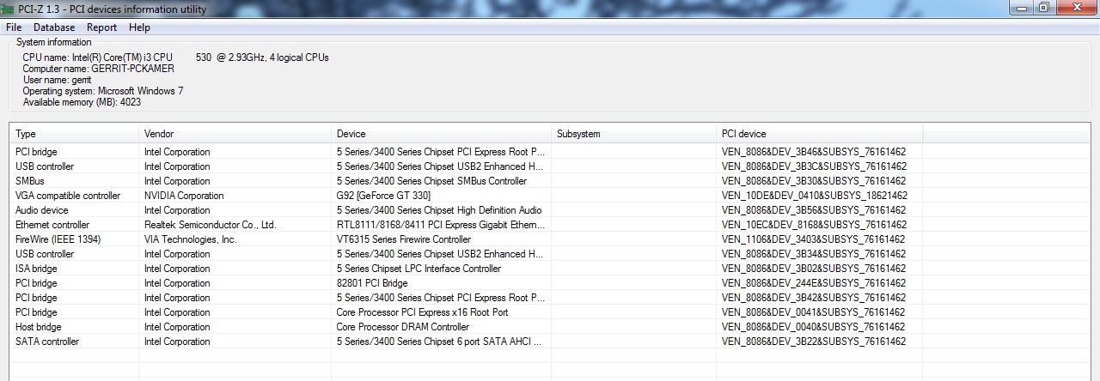The image size is (1100, 381).
Task: Click Operating system Microsoft Windows 7 line
Action: (x=102, y=91)
